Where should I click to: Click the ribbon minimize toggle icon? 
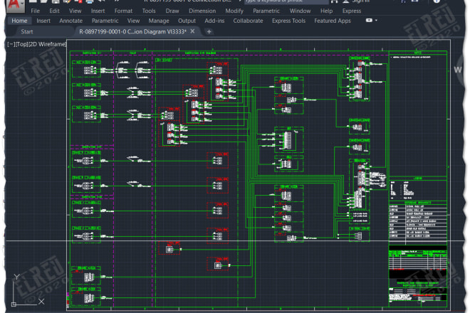(369, 21)
